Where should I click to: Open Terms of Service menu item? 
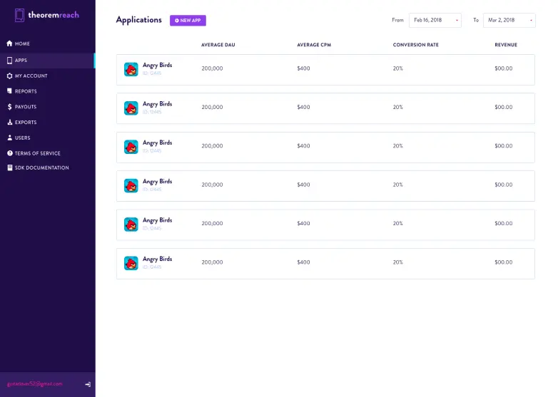click(x=37, y=153)
